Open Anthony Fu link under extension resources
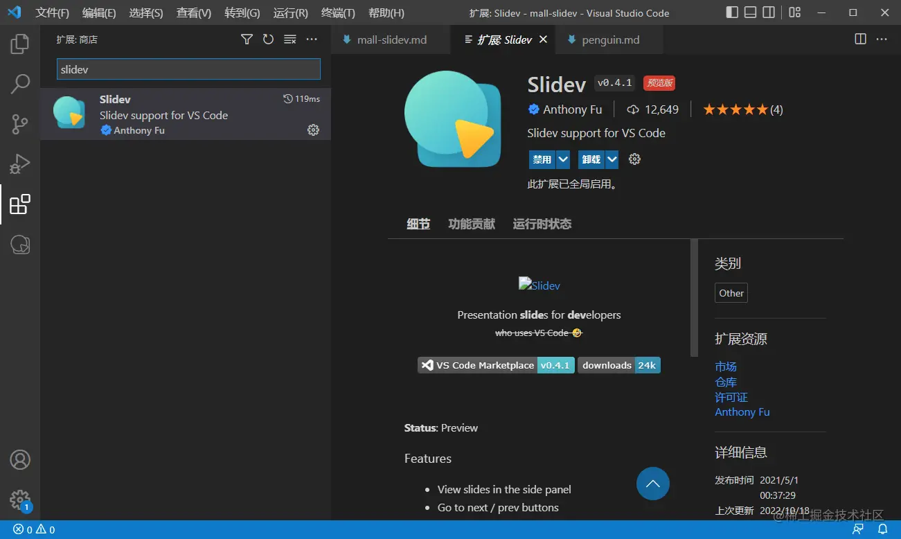This screenshot has height=539, width=901. (x=742, y=412)
